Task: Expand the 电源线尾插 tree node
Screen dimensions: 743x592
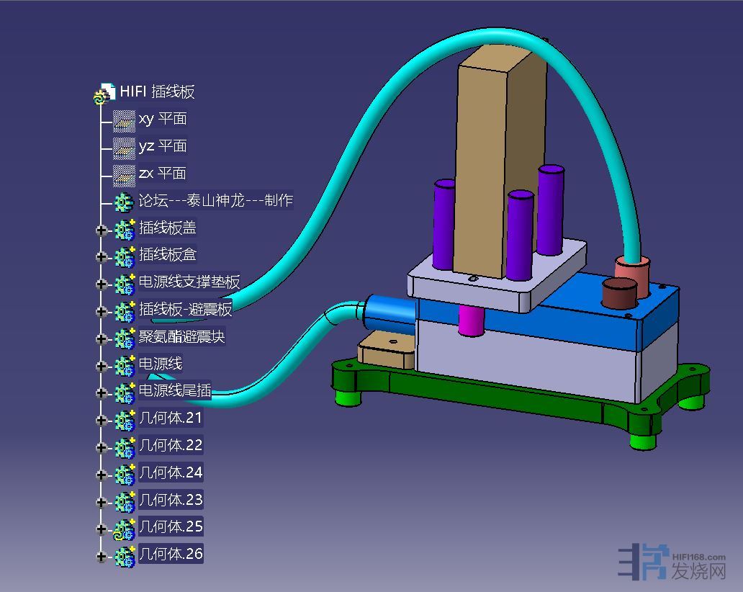Action: click(x=102, y=393)
